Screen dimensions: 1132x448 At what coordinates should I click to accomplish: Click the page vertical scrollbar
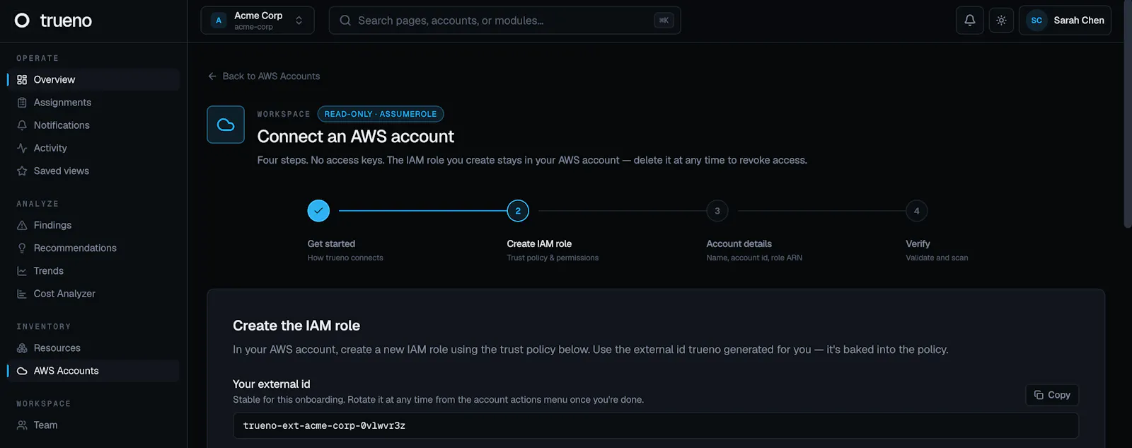(1128, 134)
